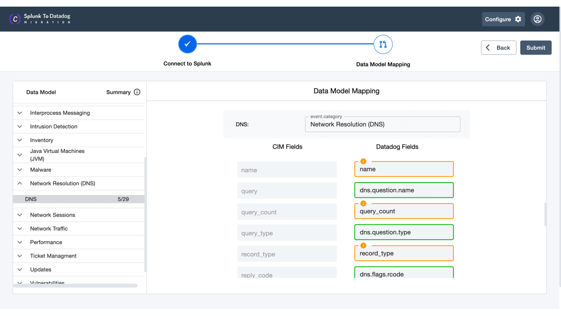Image resolution: width=561 pixels, height=316 pixels.
Task: Click the Interprocess Messaging label
Action: pos(60,113)
